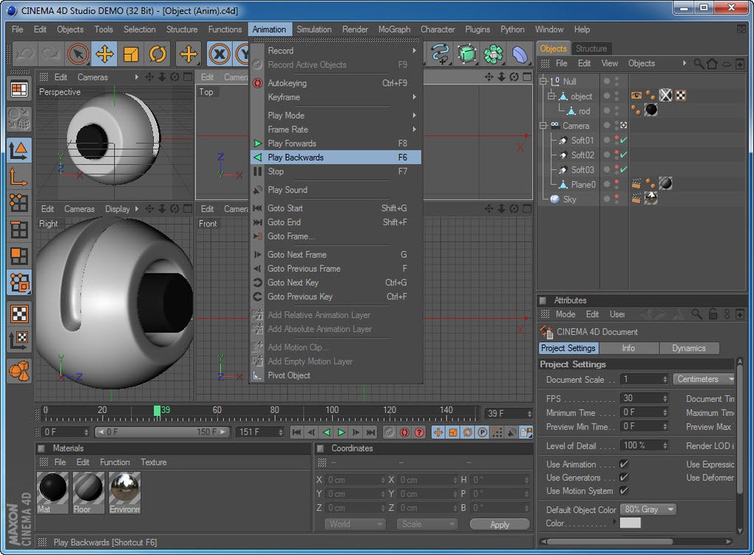
Task: Collapse the Camera tree node
Action: (x=543, y=126)
